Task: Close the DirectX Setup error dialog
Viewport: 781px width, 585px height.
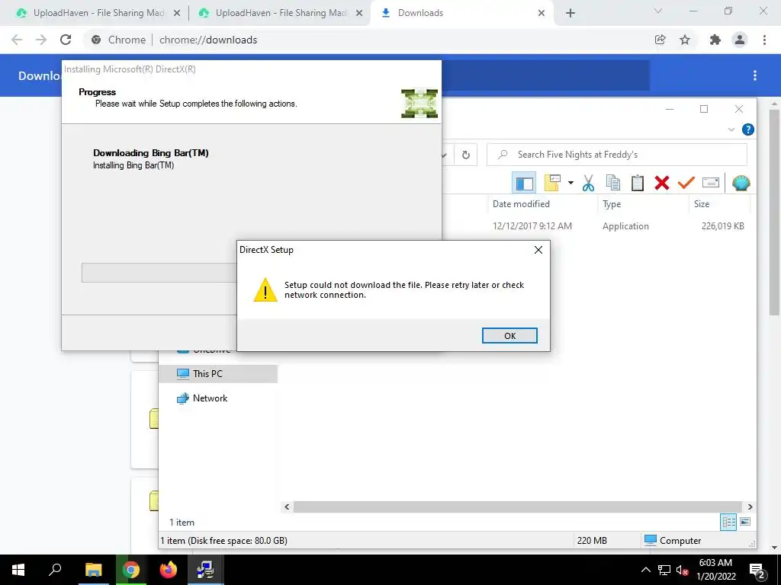Action: click(538, 250)
